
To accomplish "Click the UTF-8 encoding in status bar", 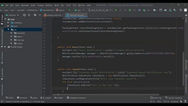I will 166,101.
